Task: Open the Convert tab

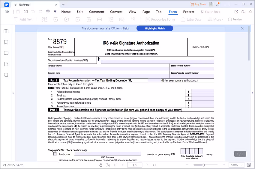Action: [x=116, y=12]
